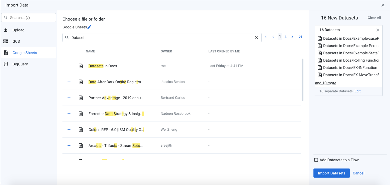The height and width of the screenshot is (185, 390).
Task: Click the plus icon for Golden RFP sheet
Action: pos(69,130)
